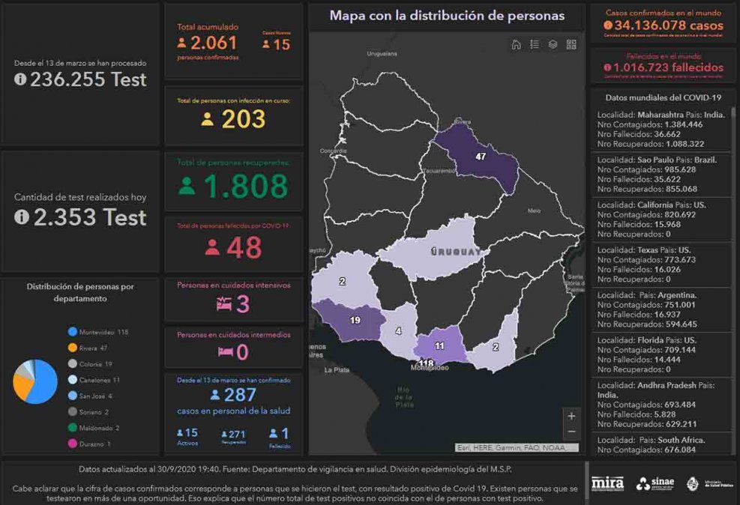
Task: Click the info icon next to 34.136.078 casos
Action: 607,25
